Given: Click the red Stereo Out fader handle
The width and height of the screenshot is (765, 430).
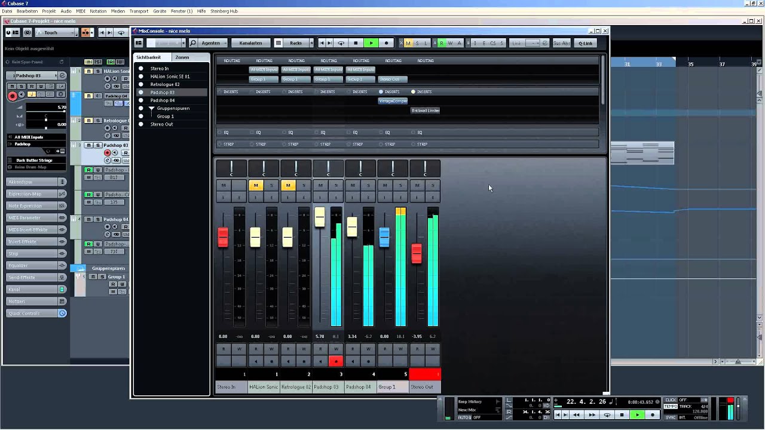Looking at the screenshot, I should point(417,253).
